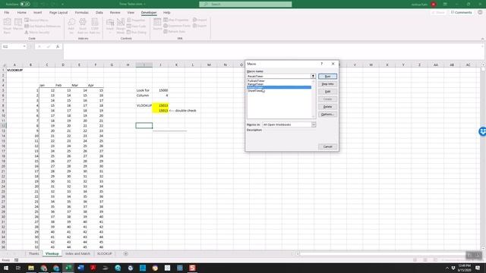486x273 pixels.
Task: Switch to the XLOOKUP sheet tab
Action: pos(105,254)
